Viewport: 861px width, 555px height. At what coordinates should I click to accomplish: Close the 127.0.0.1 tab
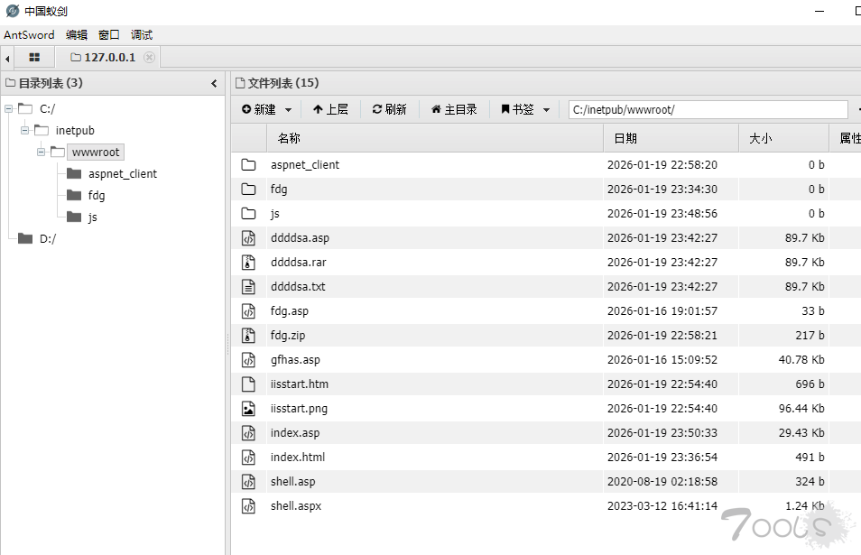pyautogui.click(x=150, y=58)
